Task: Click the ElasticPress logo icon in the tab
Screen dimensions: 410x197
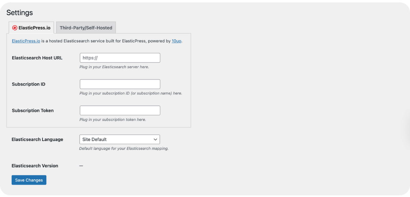Action: coord(15,28)
